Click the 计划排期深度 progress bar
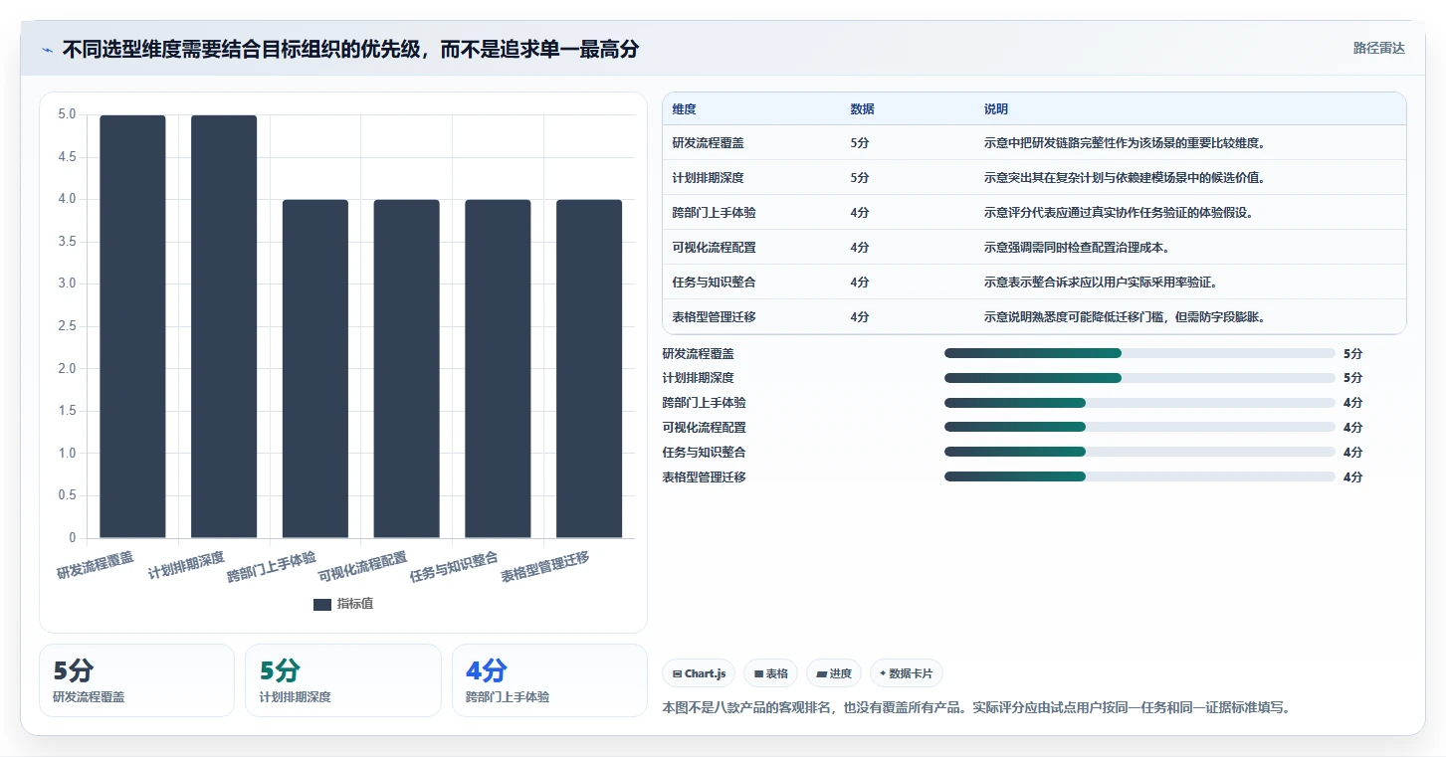This screenshot has height=757, width=1446. pos(1139,378)
